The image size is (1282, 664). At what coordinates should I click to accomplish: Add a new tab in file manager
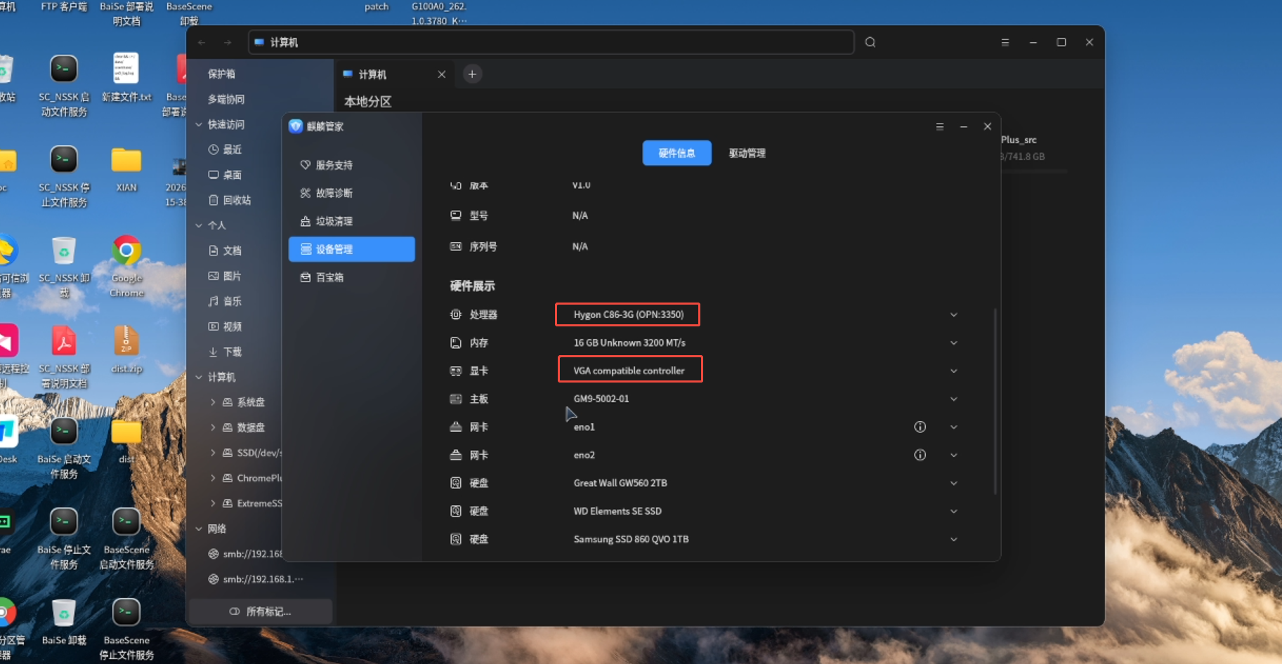click(472, 74)
